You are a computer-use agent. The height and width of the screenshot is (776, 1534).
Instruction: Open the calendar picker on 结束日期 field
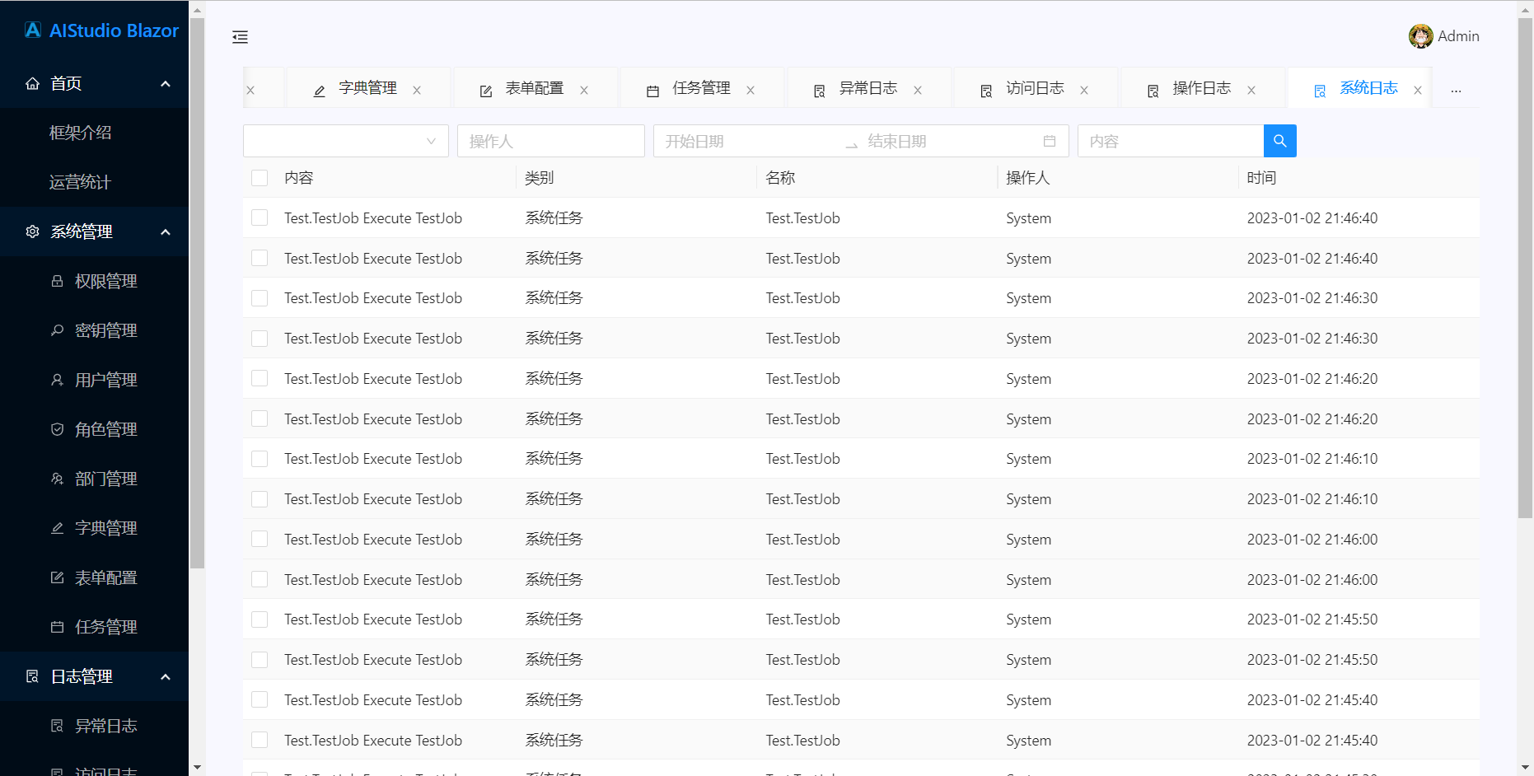pos(1049,141)
